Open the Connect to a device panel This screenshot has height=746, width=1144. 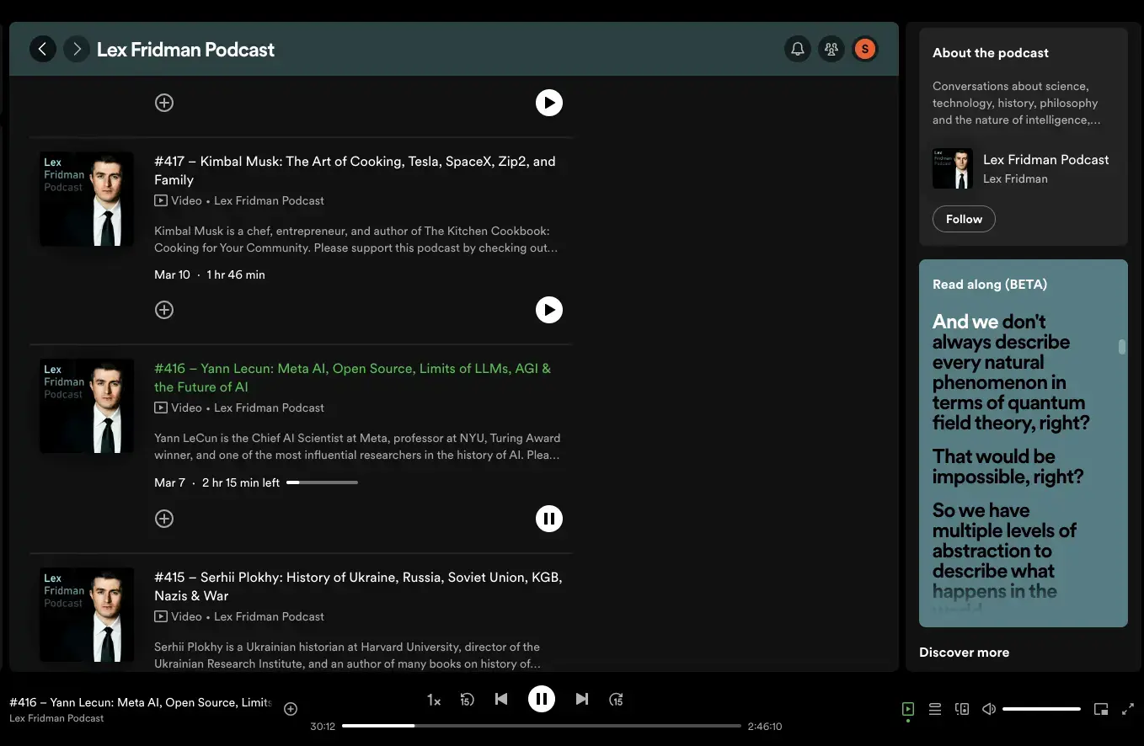(x=962, y=708)
